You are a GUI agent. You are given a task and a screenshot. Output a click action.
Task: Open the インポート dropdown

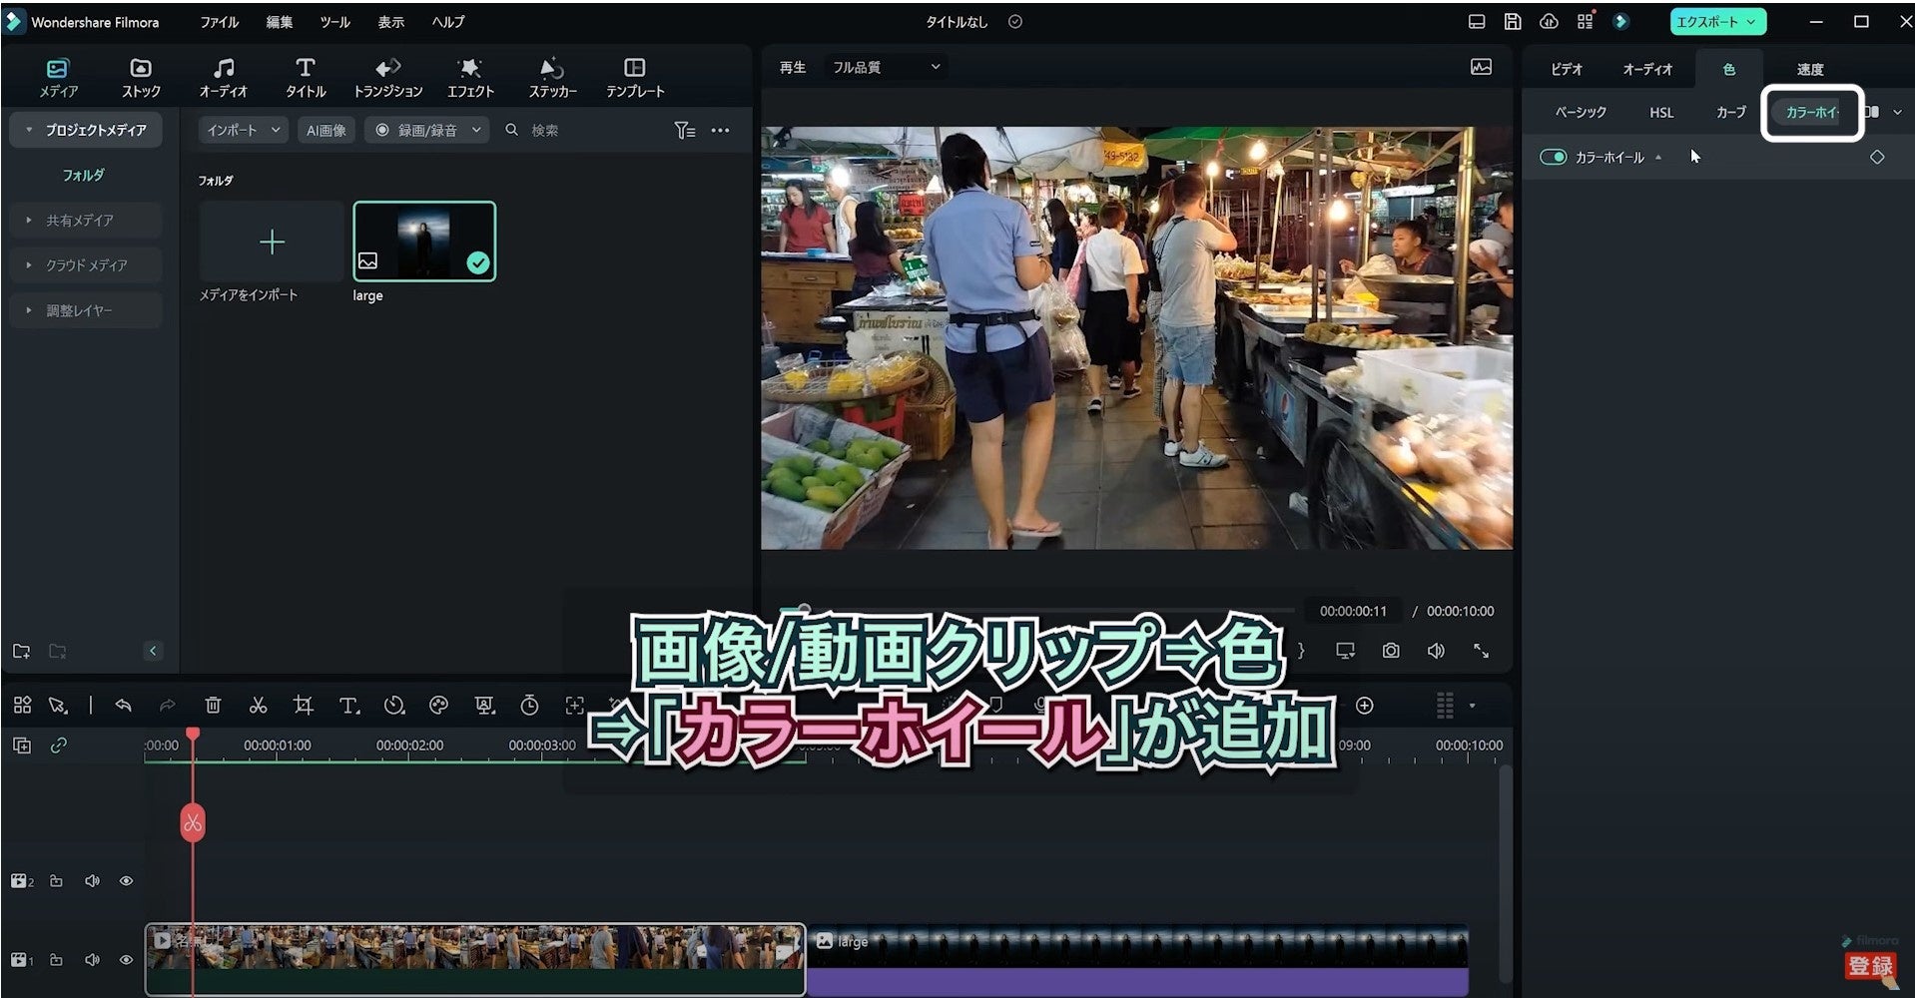[243, 131]
